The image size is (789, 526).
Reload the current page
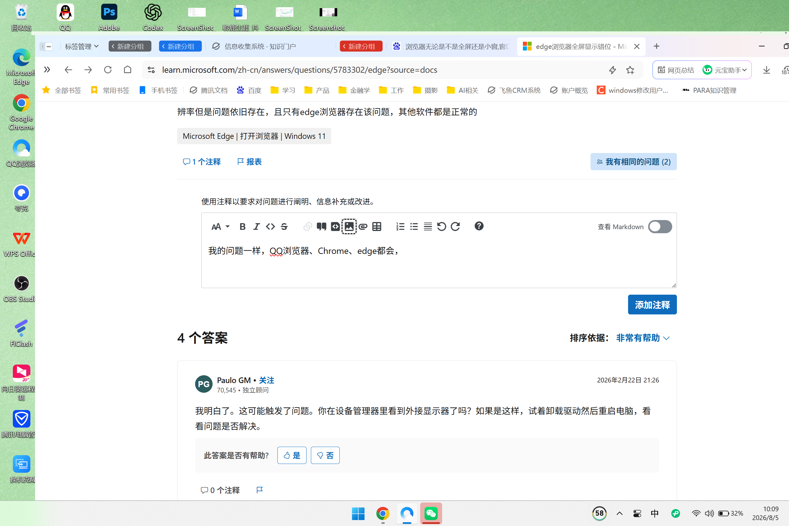coord(107,70)
